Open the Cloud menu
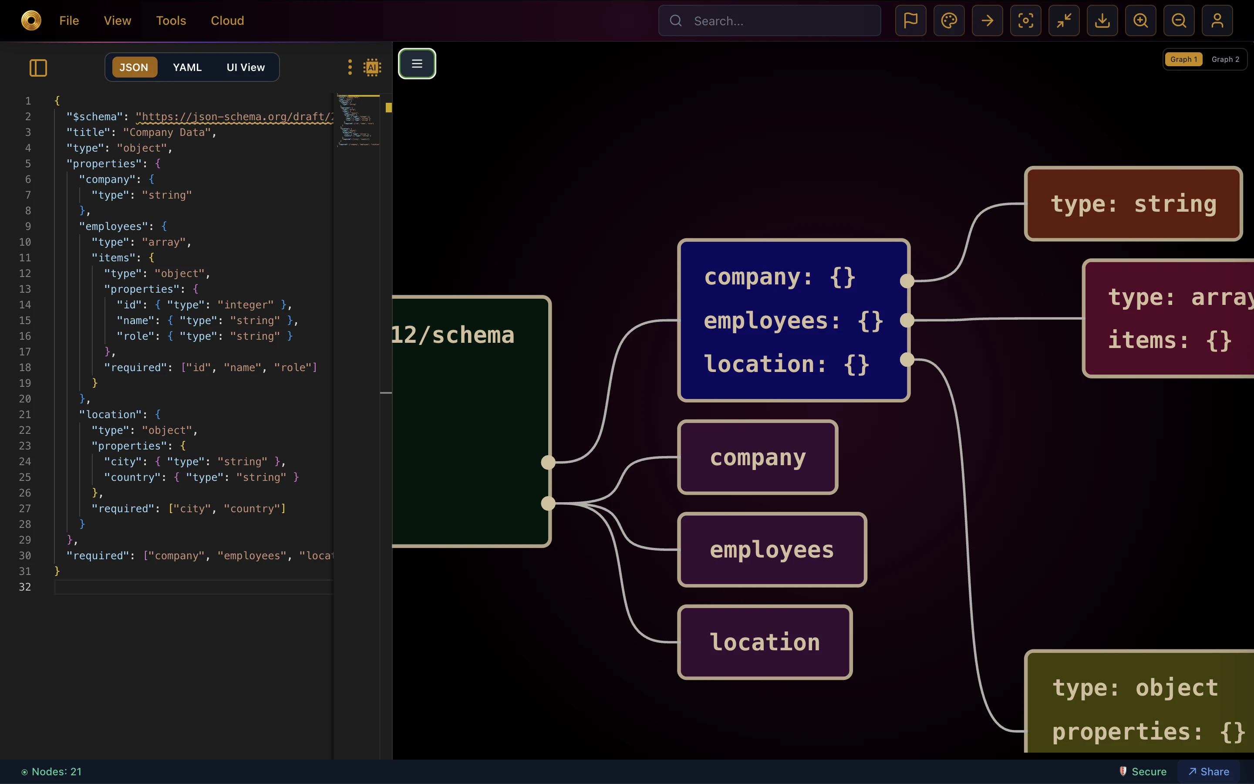Screen dimensions: 1254x784 (227, 21)
